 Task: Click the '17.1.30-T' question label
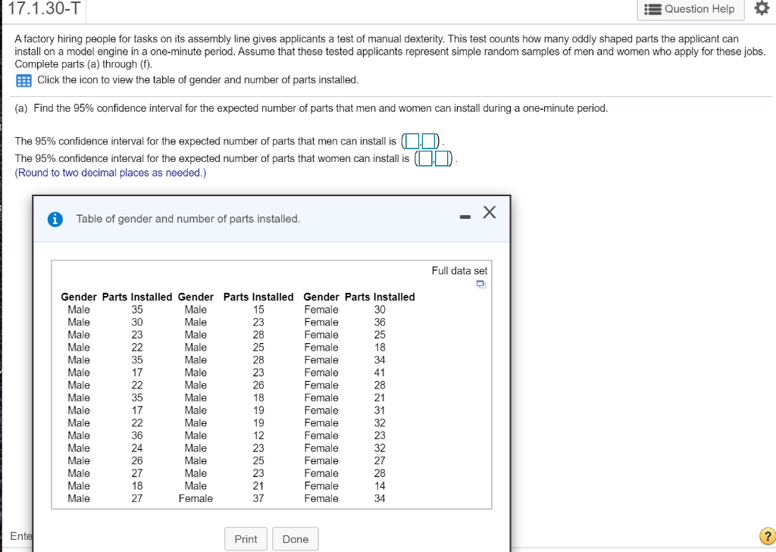point(43,8)
